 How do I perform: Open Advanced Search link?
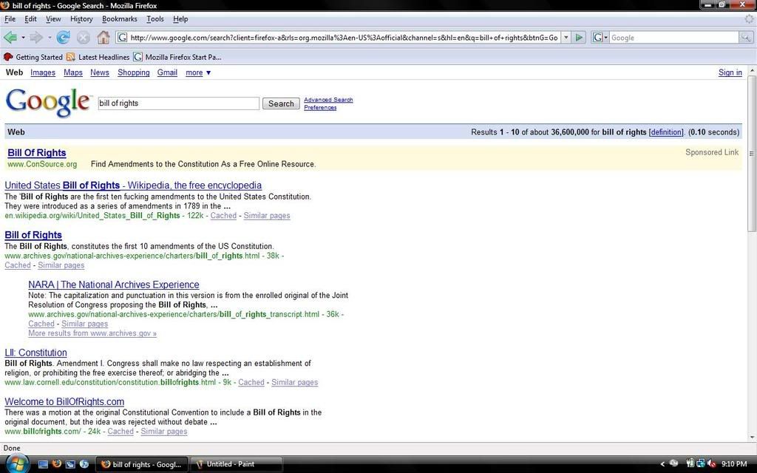[328, 100]
